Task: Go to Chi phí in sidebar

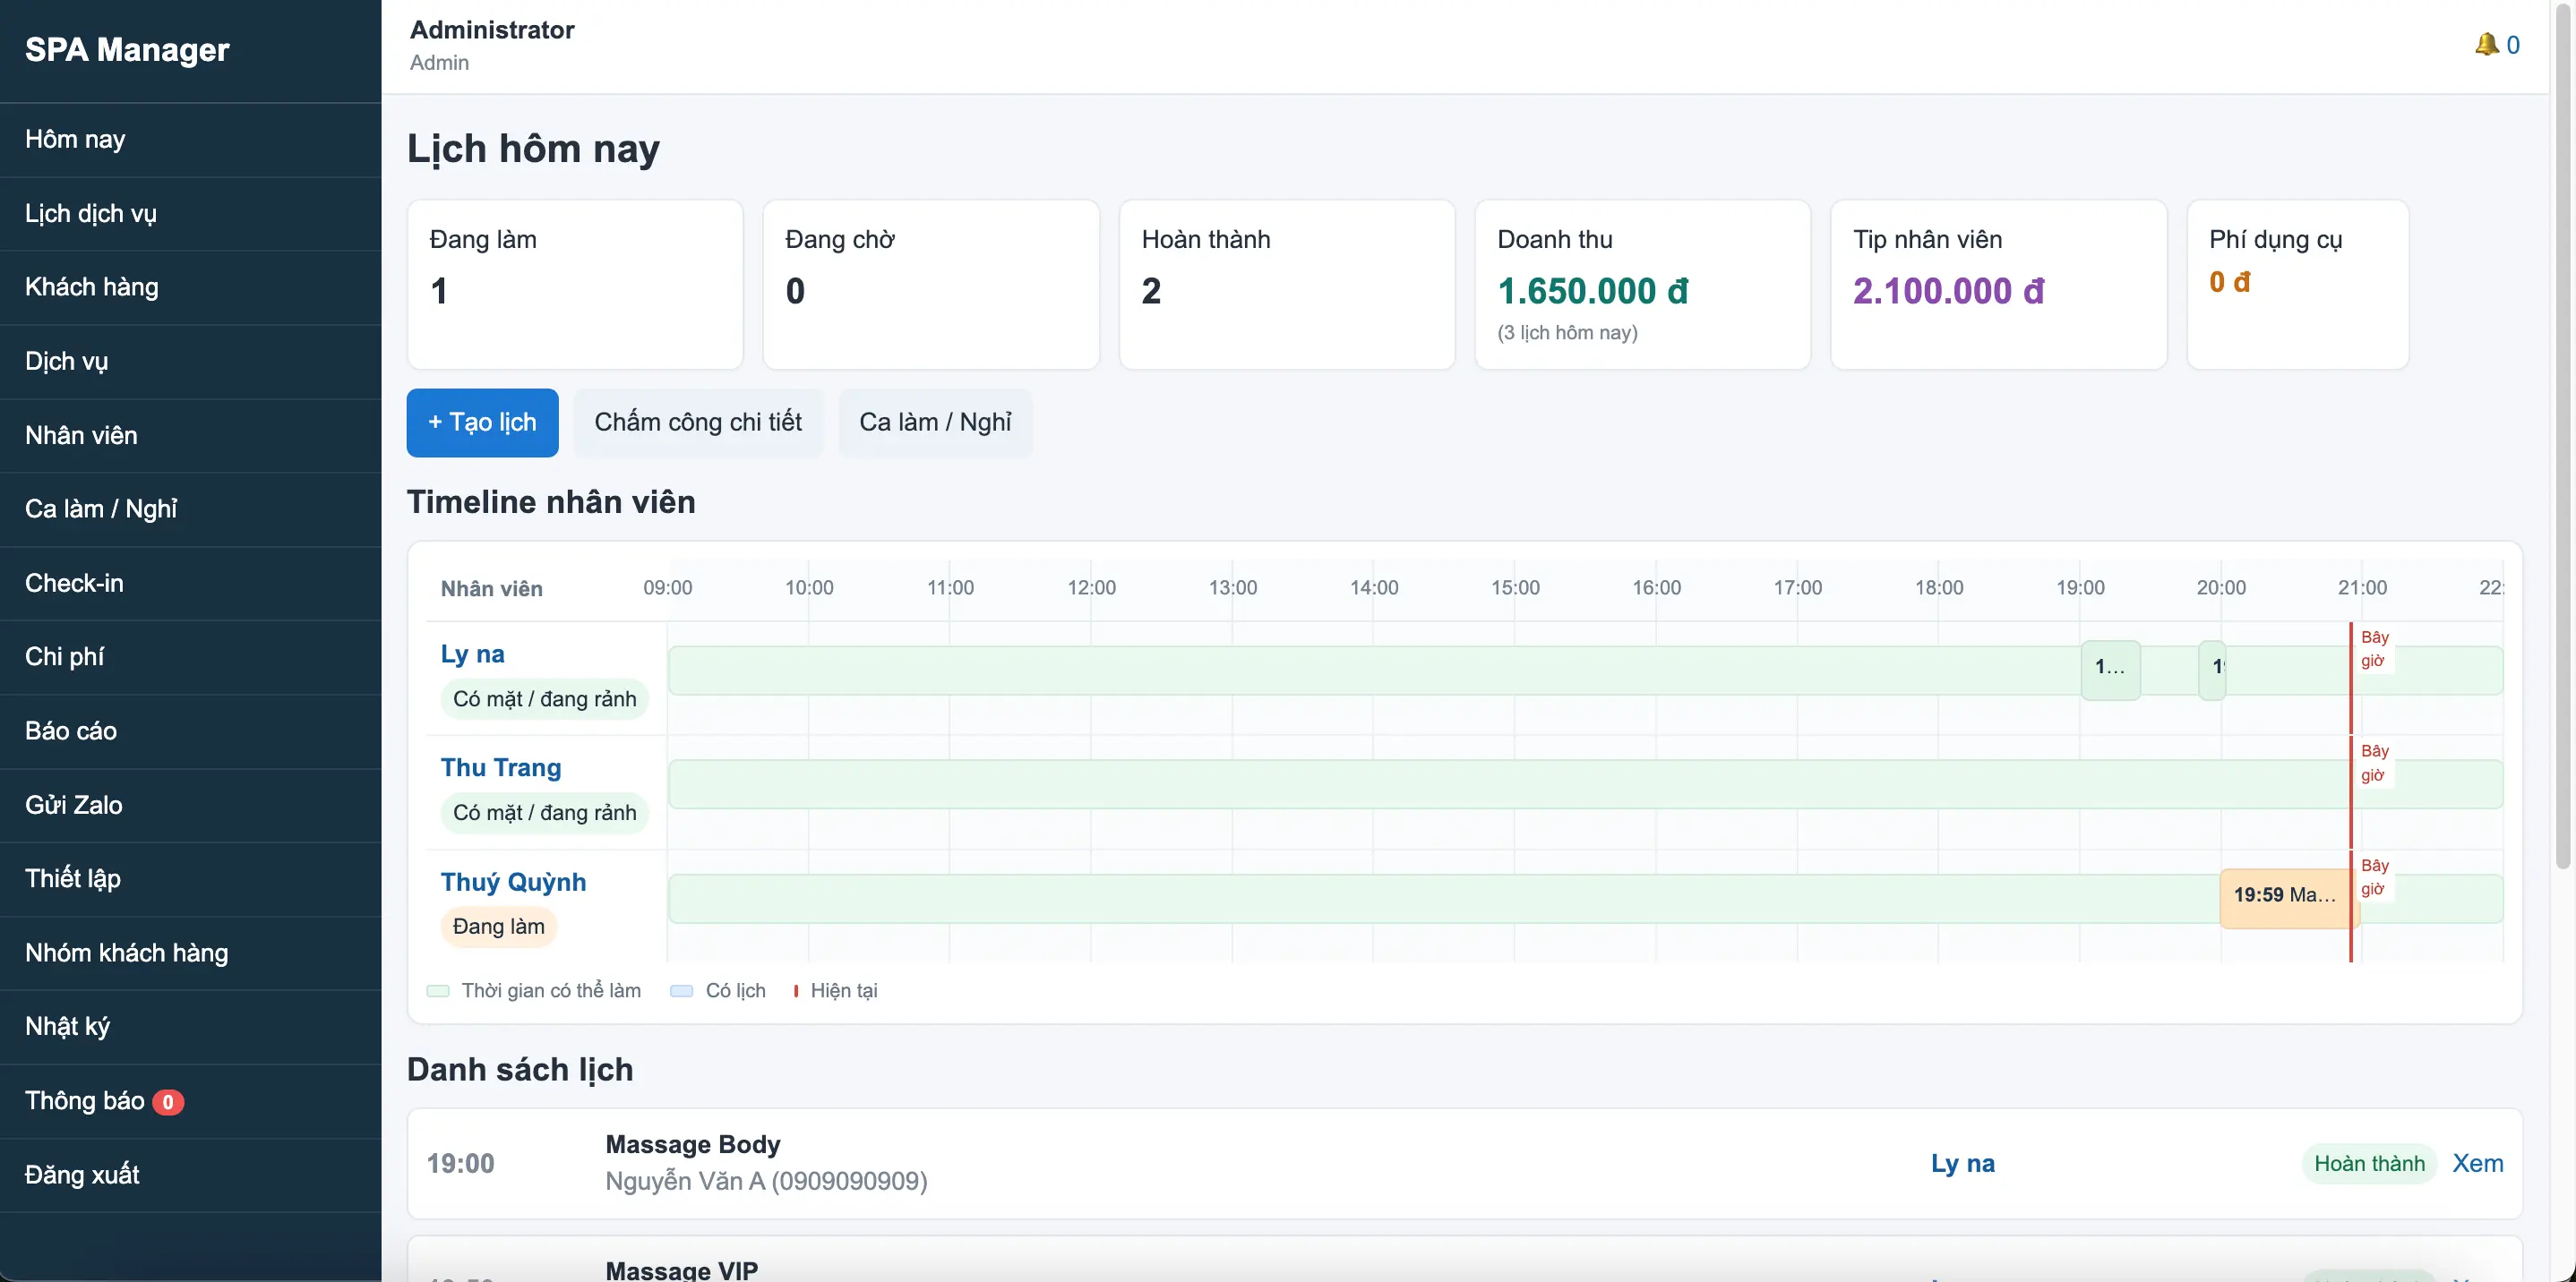Action: coord(190,657)
